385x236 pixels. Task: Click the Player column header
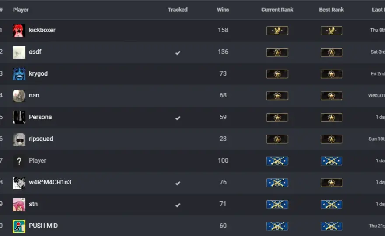click(21, 10)
